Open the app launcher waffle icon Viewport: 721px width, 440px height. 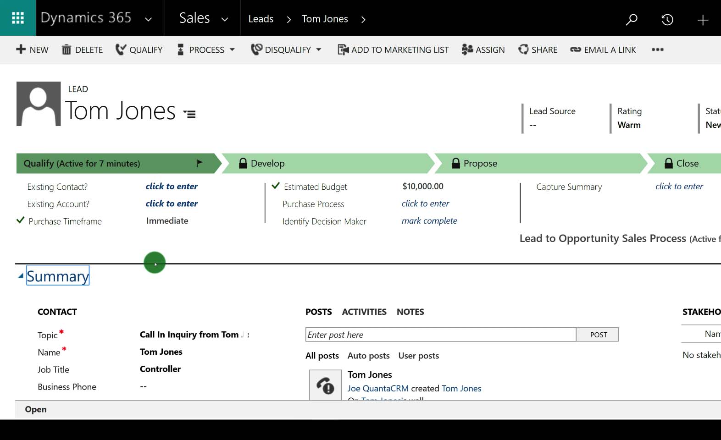18,18
